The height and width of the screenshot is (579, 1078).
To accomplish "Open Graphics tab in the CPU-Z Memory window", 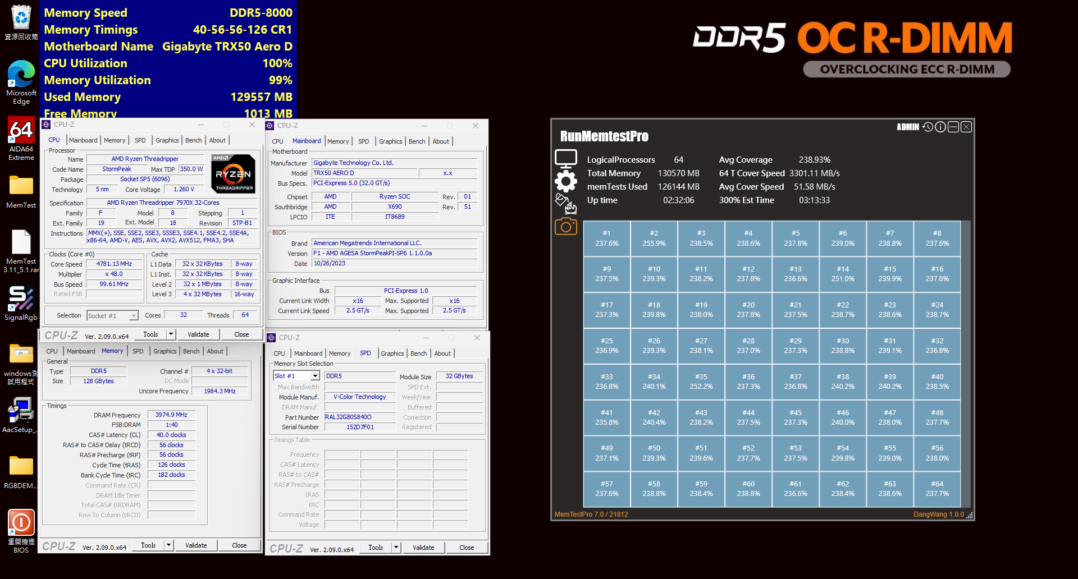I will [x=165, y=351].
